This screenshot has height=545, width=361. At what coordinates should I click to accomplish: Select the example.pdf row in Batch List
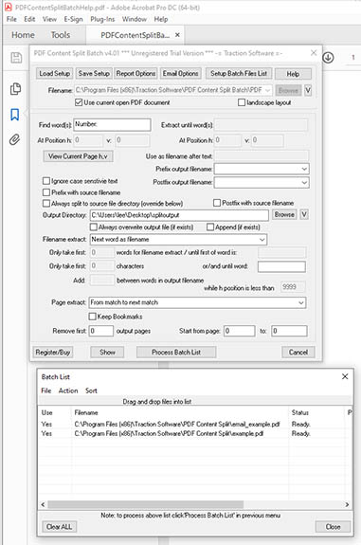point(194,433)
